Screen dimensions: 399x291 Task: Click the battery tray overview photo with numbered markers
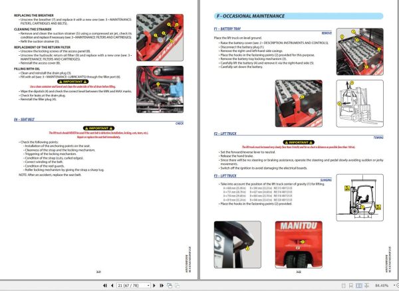[x=360, y=52]
